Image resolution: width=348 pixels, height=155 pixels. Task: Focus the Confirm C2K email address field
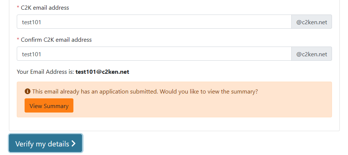(x=154, y=54)
